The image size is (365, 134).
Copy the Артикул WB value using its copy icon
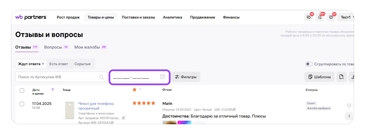pos(112,123)
